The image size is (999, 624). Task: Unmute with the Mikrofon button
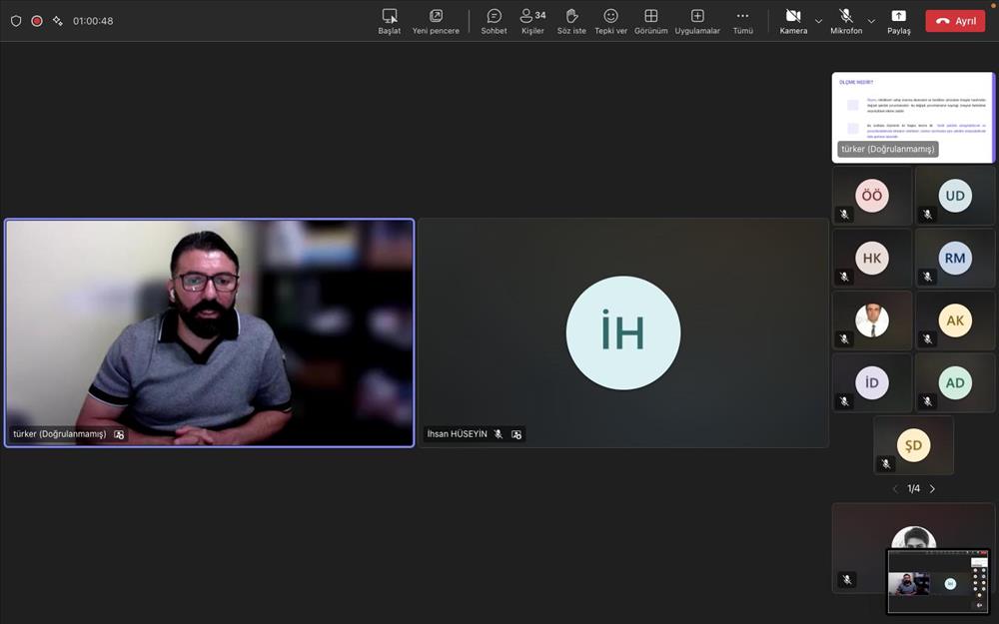point(846,21)
